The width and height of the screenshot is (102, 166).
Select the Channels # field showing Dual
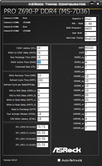(x=90, y=19)
